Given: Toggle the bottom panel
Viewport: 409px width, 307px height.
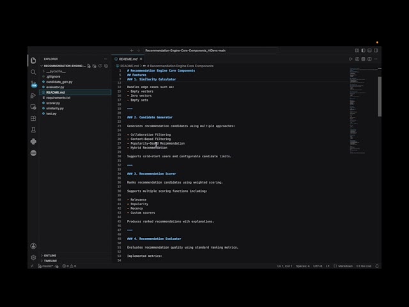Looking at the screenshot, I should coord(369,51).
